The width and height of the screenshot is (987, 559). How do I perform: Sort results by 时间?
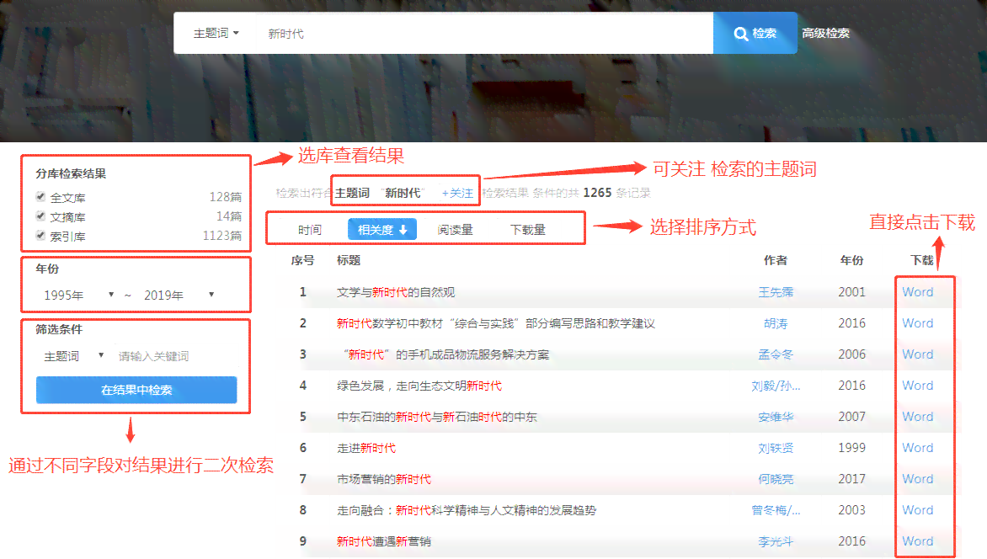coord(310,230)
